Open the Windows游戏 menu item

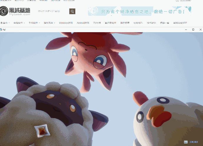66,23
